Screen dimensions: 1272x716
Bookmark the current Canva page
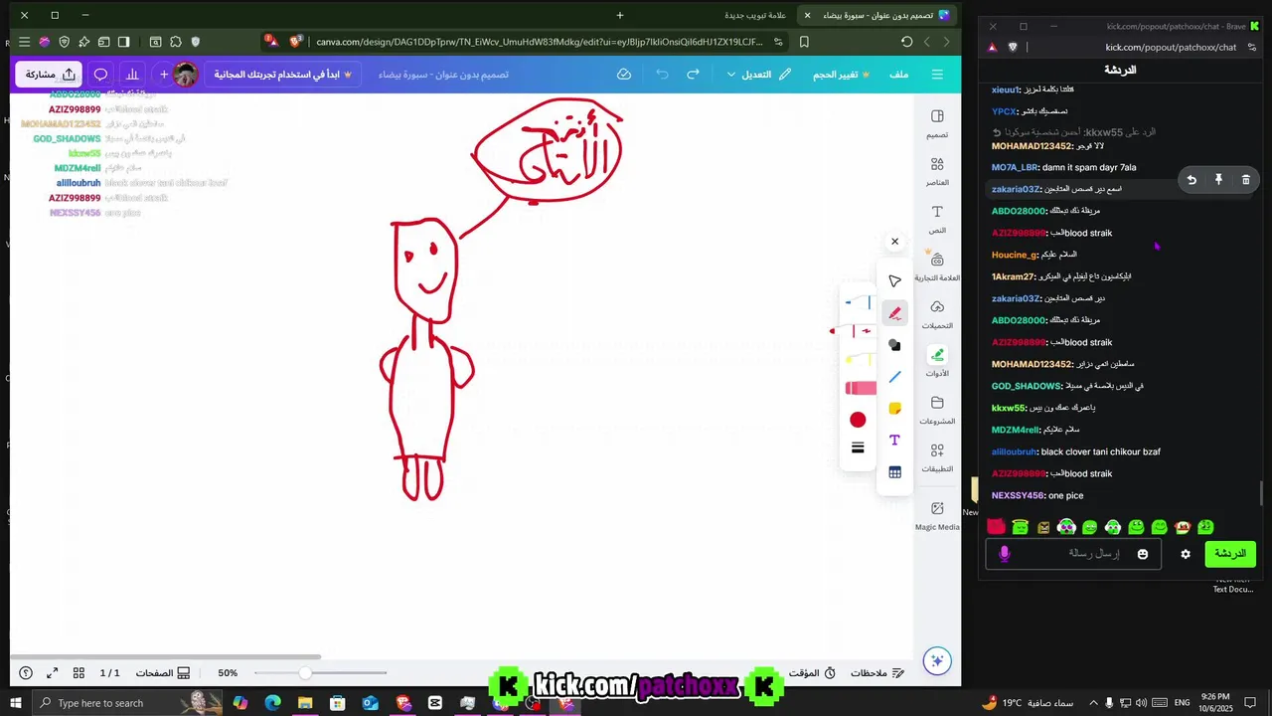(804, 42)
